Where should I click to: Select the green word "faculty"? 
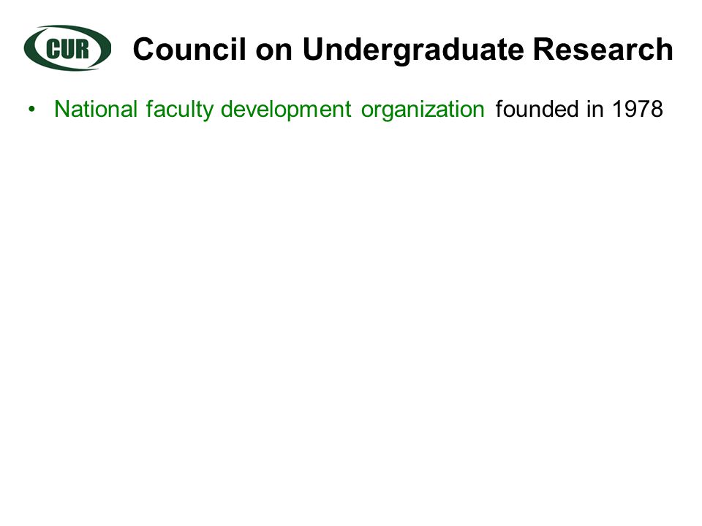point(180,110)
